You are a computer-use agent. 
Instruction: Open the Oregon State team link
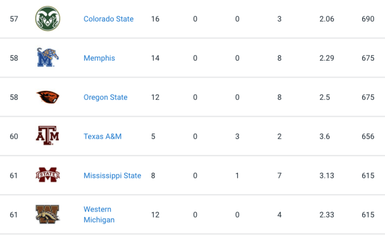(x=106, y=97)
